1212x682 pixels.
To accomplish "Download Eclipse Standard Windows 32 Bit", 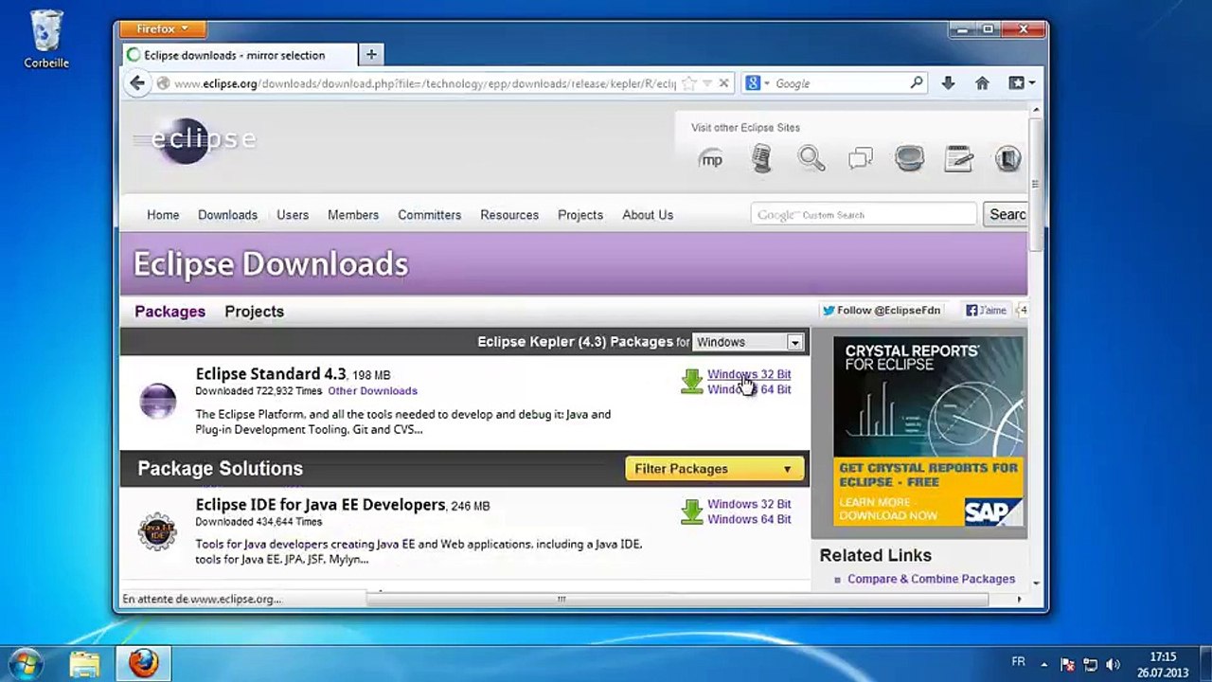I will pos(749,374).
